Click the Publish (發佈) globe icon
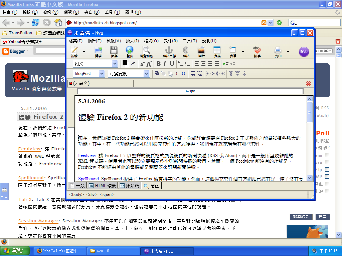The width and height of the screenshot is (342, 256). (x=130, y=52)
